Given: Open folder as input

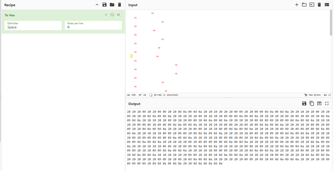Looking at the screenshot, I should [x=304, y=5].
